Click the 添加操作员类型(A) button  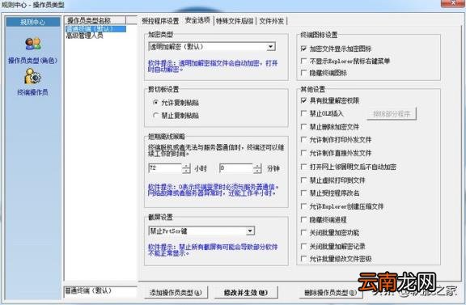click(x=175, y=293)
